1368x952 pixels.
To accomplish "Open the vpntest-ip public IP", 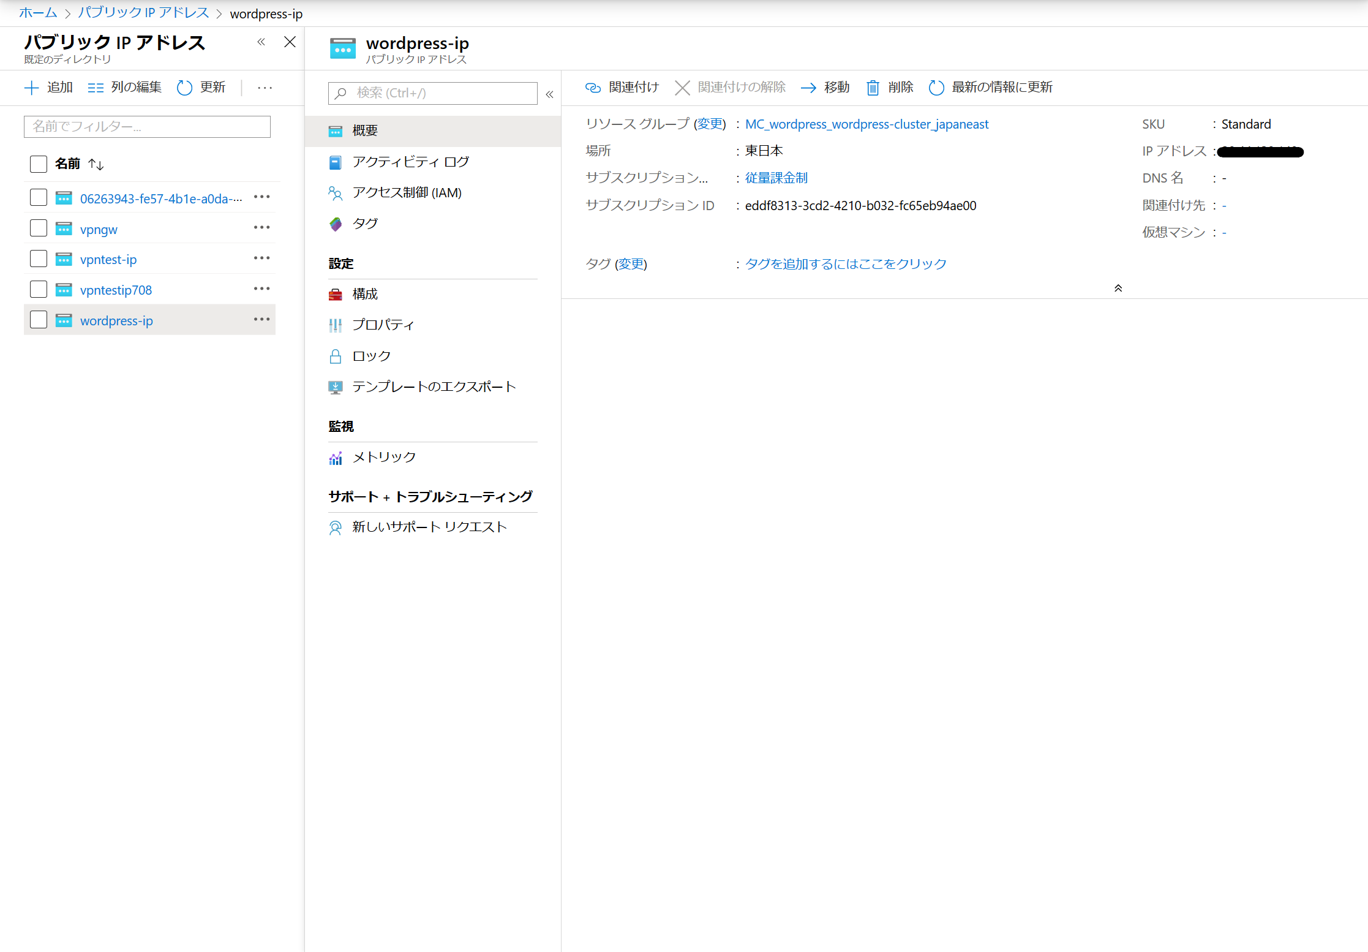I will (x=108, y=260).
